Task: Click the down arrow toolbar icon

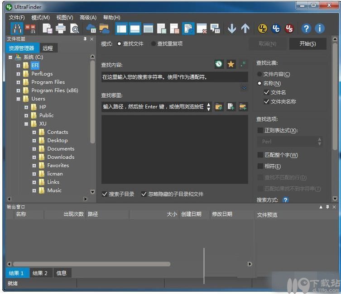Action: tap(232, 28)
